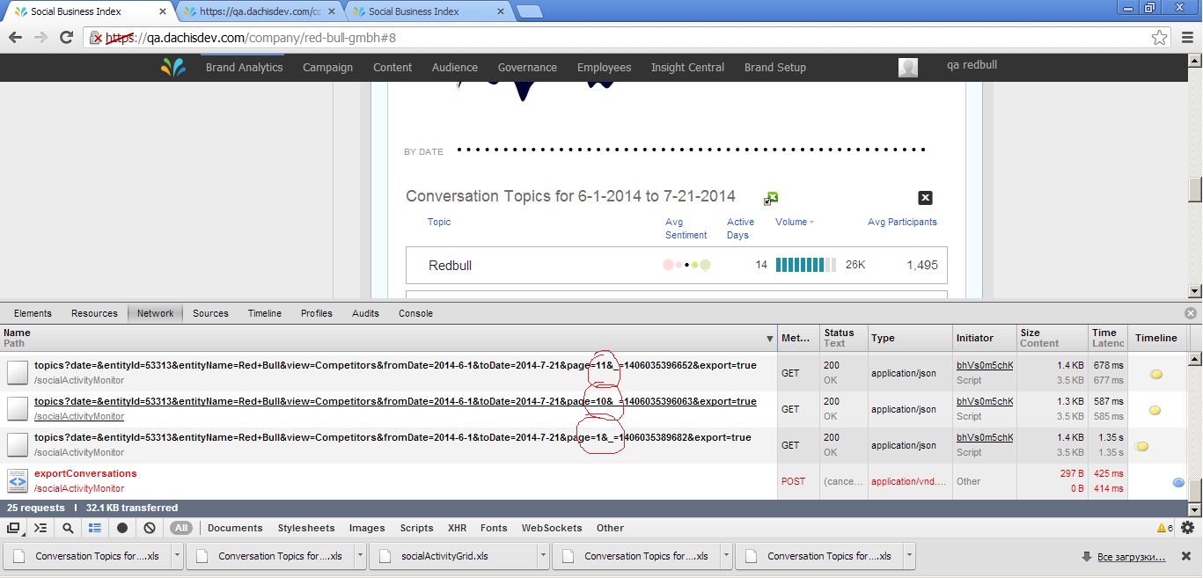Click Show all downloads link
Image resolution: width=1203 pixels, height=578 pixels.
click(x=1131, y=557)
